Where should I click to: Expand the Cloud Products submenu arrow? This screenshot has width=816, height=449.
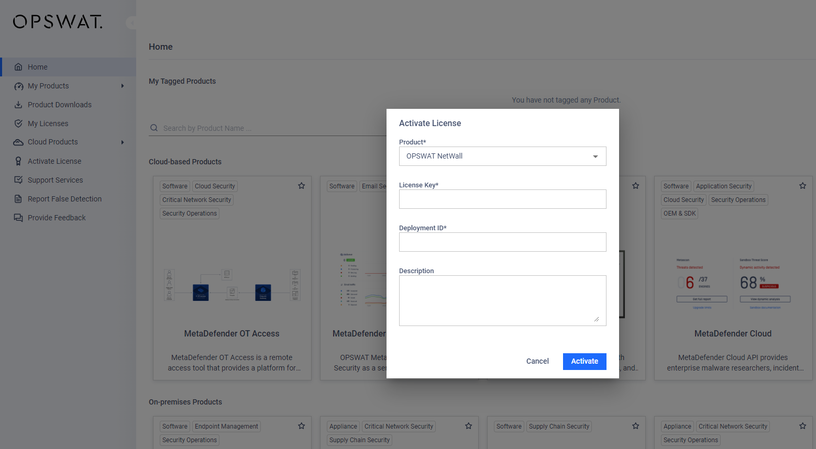(123, 142)
